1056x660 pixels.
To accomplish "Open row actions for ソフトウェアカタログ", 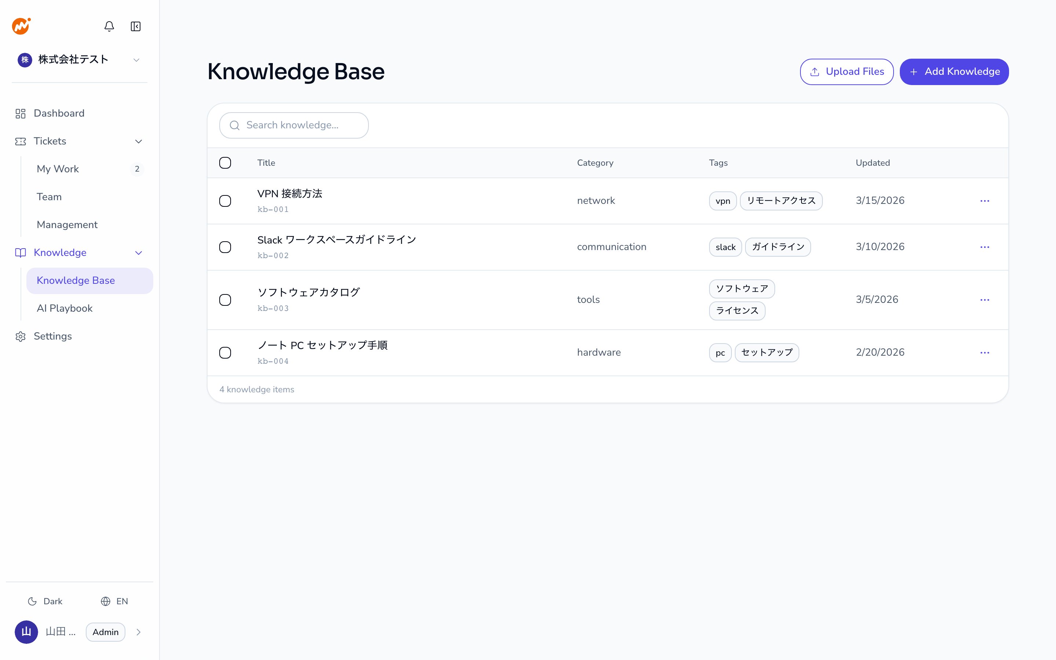I will tap(984, 300).
